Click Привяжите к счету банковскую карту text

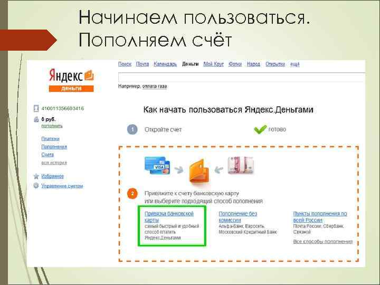tap(192, 193)
